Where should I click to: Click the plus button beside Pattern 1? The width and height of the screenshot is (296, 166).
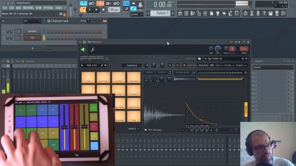click(x=173, y=13)
